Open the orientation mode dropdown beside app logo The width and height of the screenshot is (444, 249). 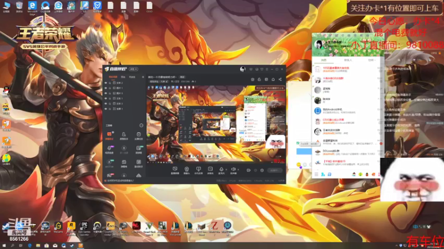(x=133, y=69)
